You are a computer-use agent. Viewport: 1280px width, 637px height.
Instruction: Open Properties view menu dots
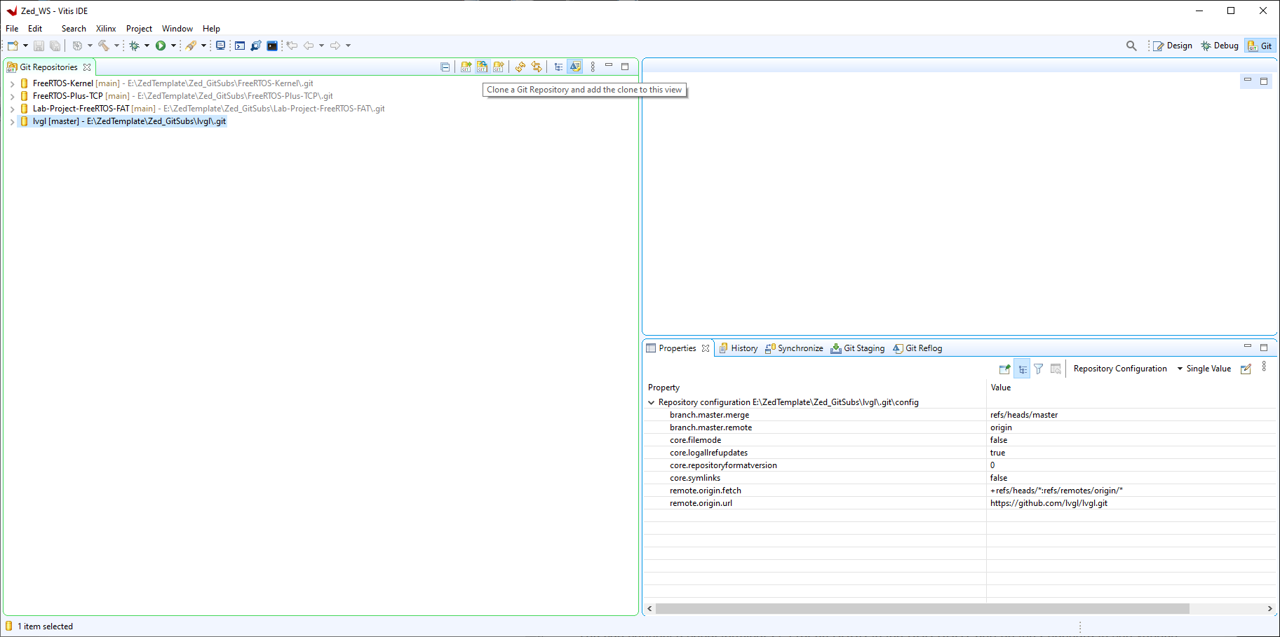[1264, 367]
